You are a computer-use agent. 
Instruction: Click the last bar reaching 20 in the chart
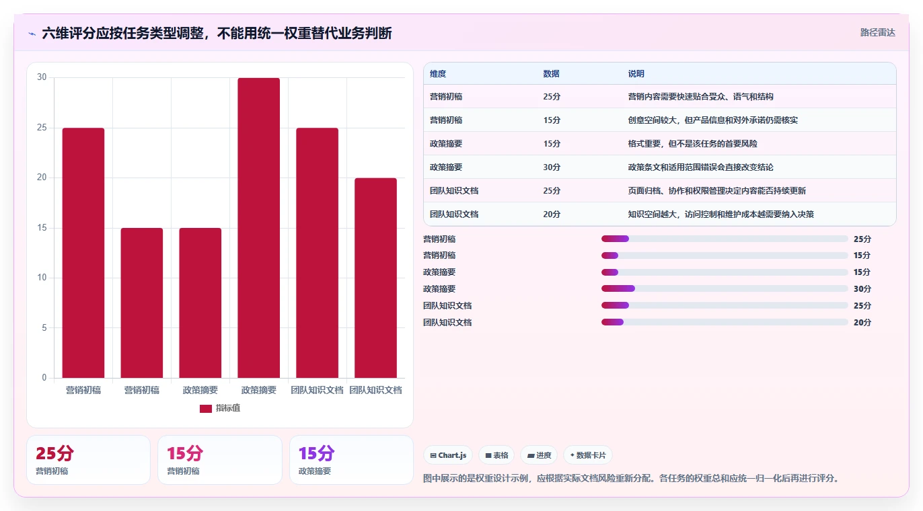375,278
